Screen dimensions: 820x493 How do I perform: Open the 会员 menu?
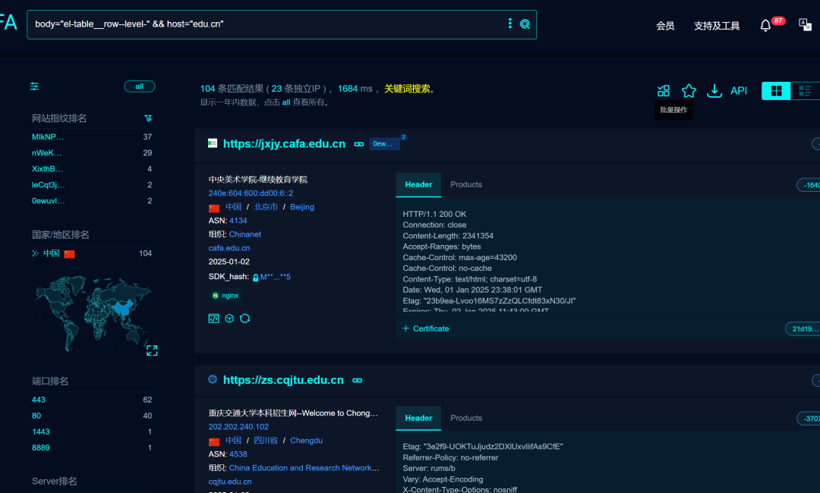point(665,26)
